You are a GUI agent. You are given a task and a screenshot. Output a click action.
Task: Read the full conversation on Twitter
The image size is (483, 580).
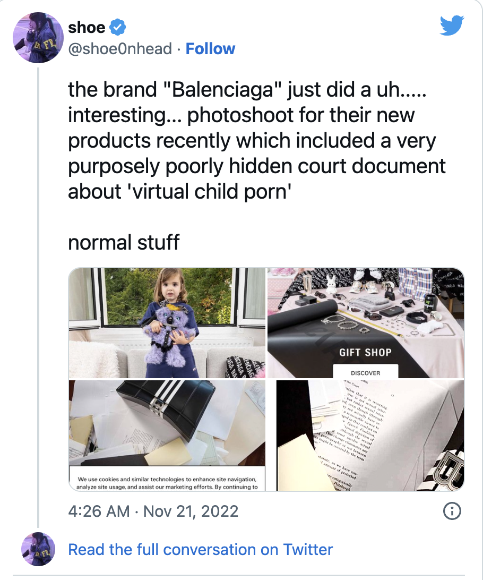click(x=200, y=549)
